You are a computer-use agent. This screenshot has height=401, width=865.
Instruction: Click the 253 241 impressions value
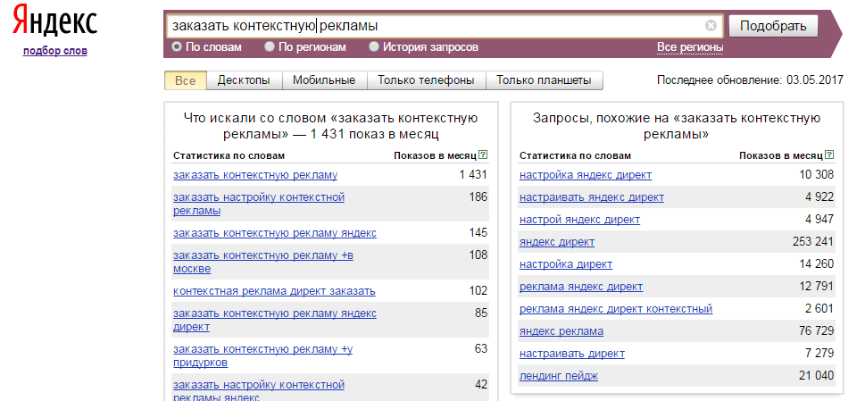tap(812, 242)
